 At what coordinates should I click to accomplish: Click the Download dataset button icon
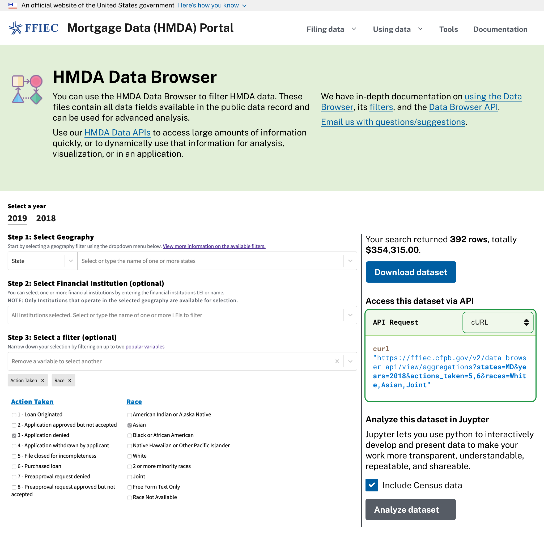(x=410, y=272)
